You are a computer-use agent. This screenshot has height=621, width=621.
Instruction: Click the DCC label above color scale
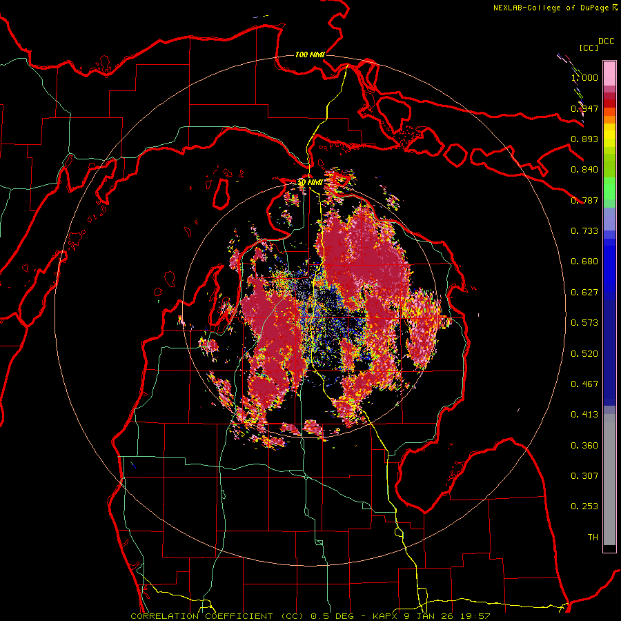tap(606, 41)
